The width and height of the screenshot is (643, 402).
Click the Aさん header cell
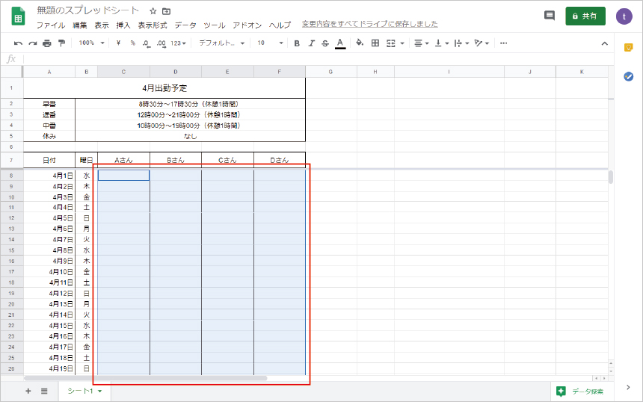pos(123,160)
